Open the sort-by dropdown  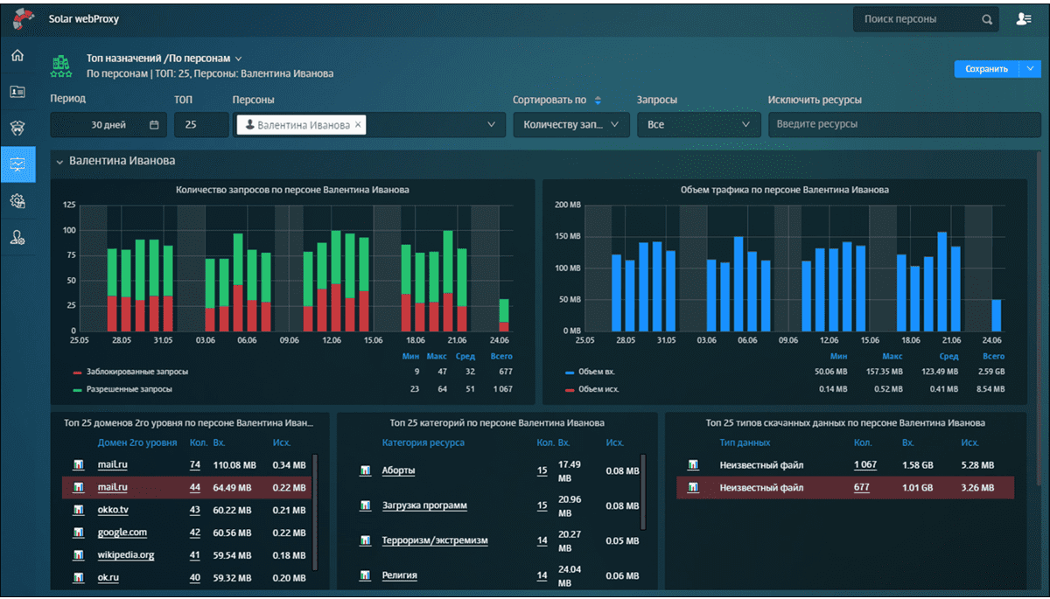(570, 125)
